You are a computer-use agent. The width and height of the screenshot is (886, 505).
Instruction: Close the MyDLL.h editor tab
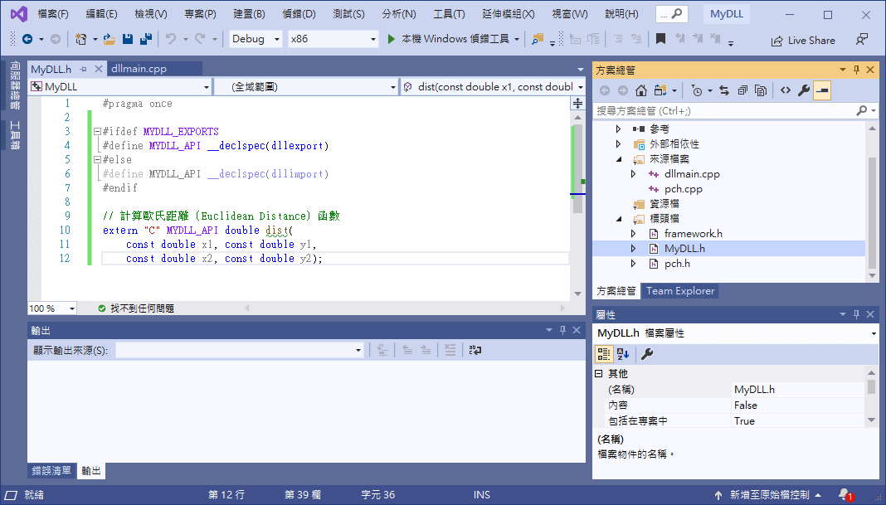tap(99, 69)
